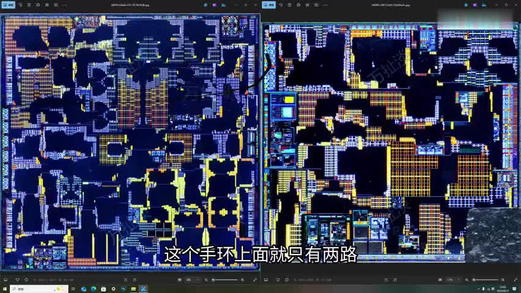Open Settings gear on the taskbar
Viewport: 521px width, 293px height.
[113, 289]
